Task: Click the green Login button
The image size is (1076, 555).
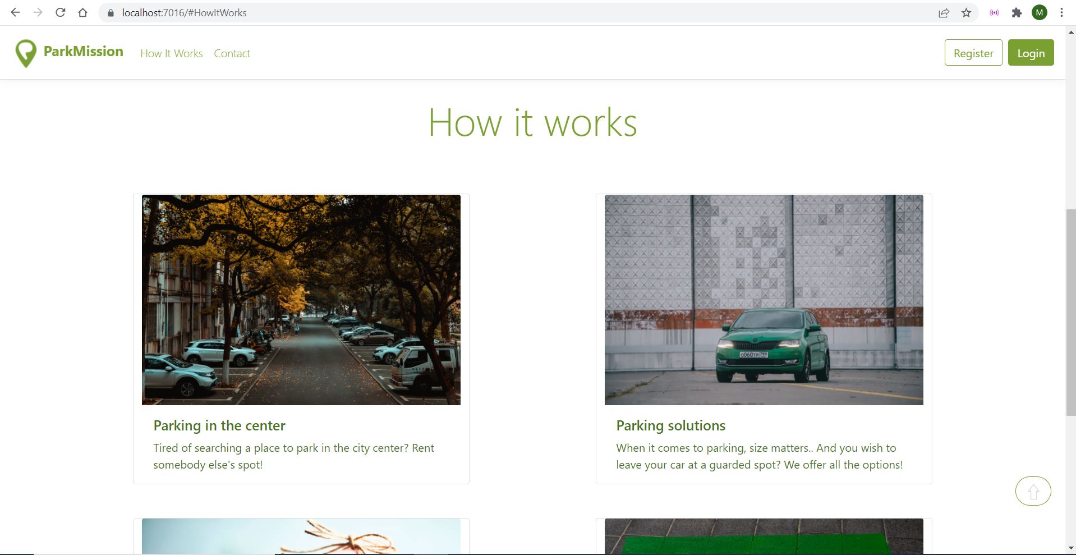Action: (x=1031, y=52)
